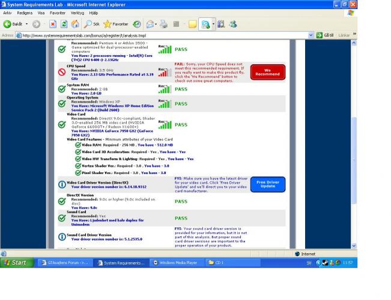Click the Video Card Driver info icon
The height and width of the screenshot is (300, 391).
click(x=62, y=184)
